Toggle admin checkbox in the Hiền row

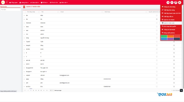pyautogui.click(x=157, y=16)
